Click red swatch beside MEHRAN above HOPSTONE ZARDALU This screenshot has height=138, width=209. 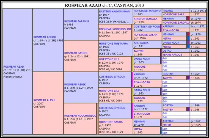[188, 19]
